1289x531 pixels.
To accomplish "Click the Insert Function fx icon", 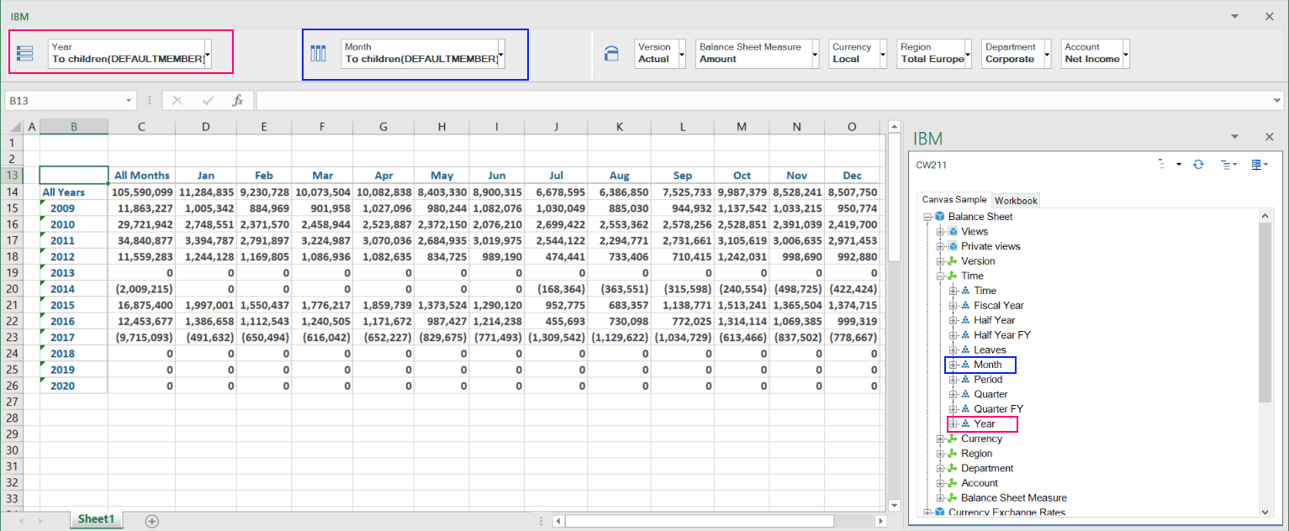I will (238, 101).
